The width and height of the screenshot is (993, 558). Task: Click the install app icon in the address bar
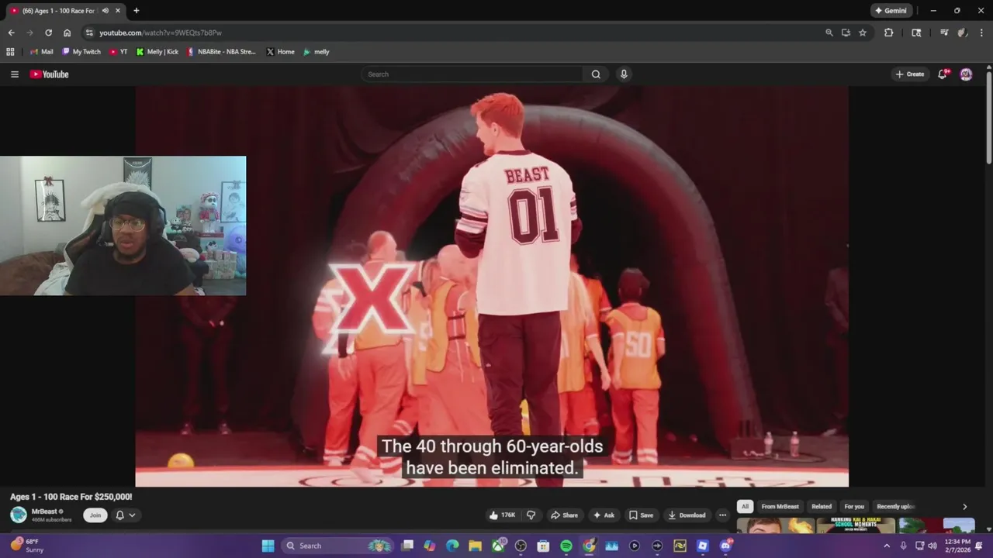pyautogui.click(x=846, y=33)
